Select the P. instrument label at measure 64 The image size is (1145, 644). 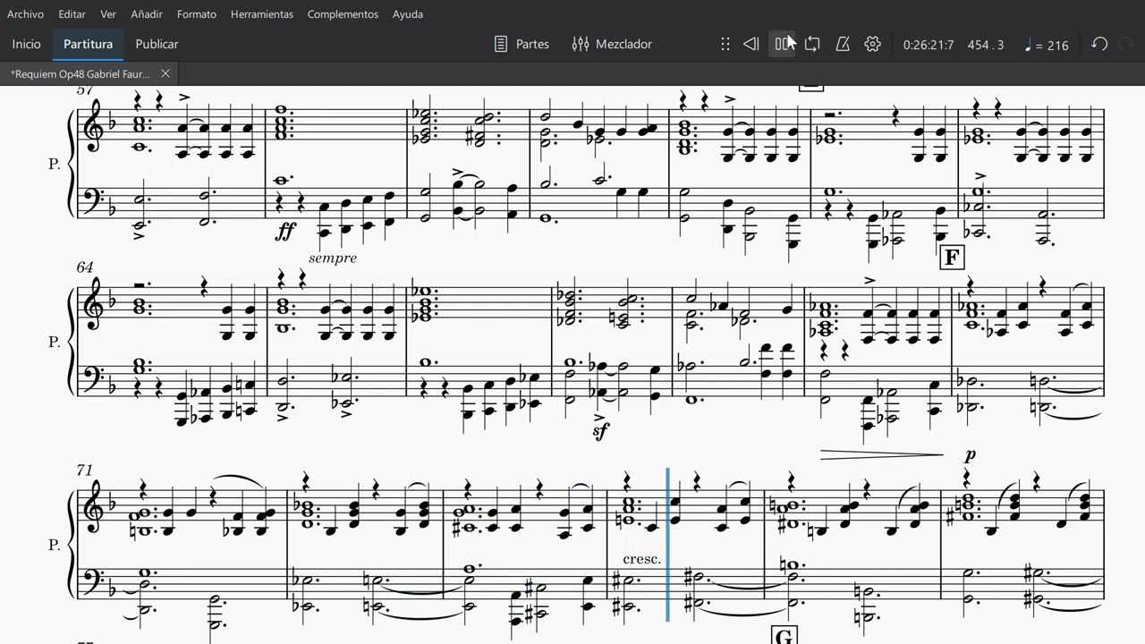55,342
